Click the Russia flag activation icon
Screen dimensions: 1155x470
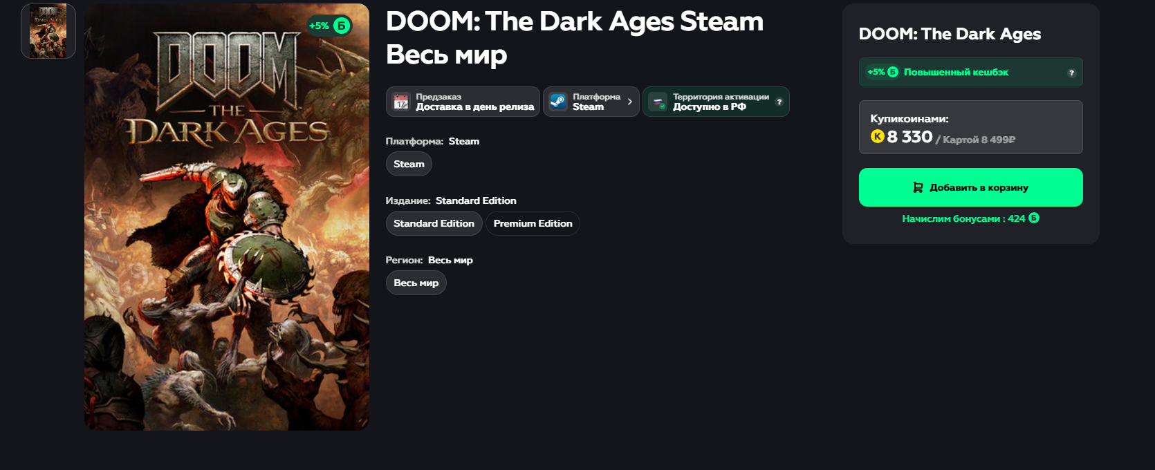coord(658,102)
